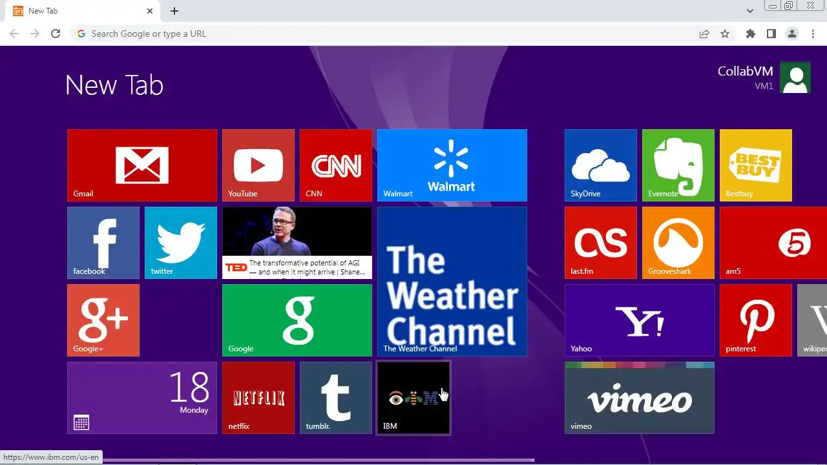Open the Chrome profile button
The image size is (827, 465).
[791, 34]
